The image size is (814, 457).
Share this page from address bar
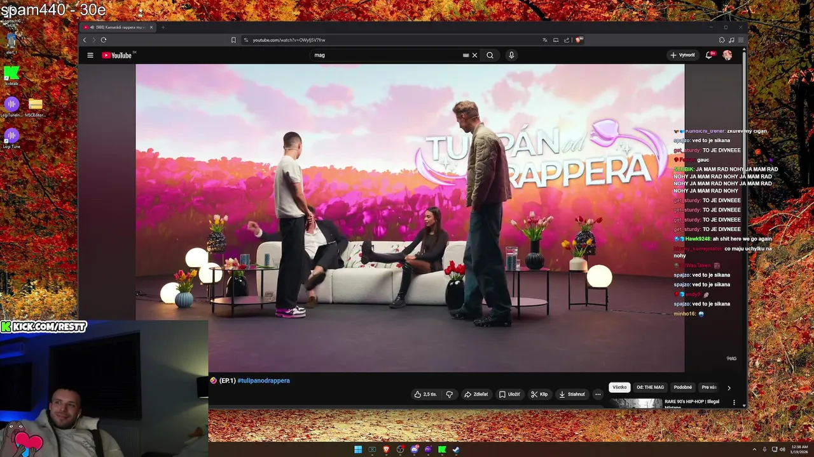click(567, 40)
